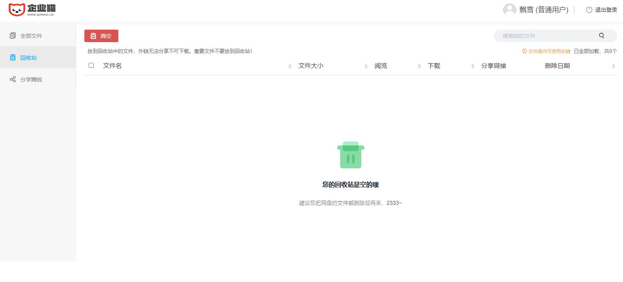This screenshot has height=282, width=623.
Task: Click the power icon beside 退出登录
Action: tap(589, 10)
